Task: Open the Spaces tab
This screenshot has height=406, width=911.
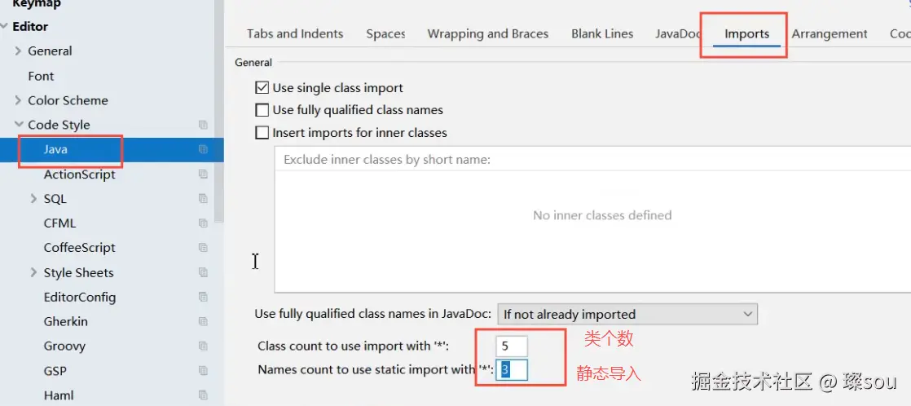Action: [385, 33]
